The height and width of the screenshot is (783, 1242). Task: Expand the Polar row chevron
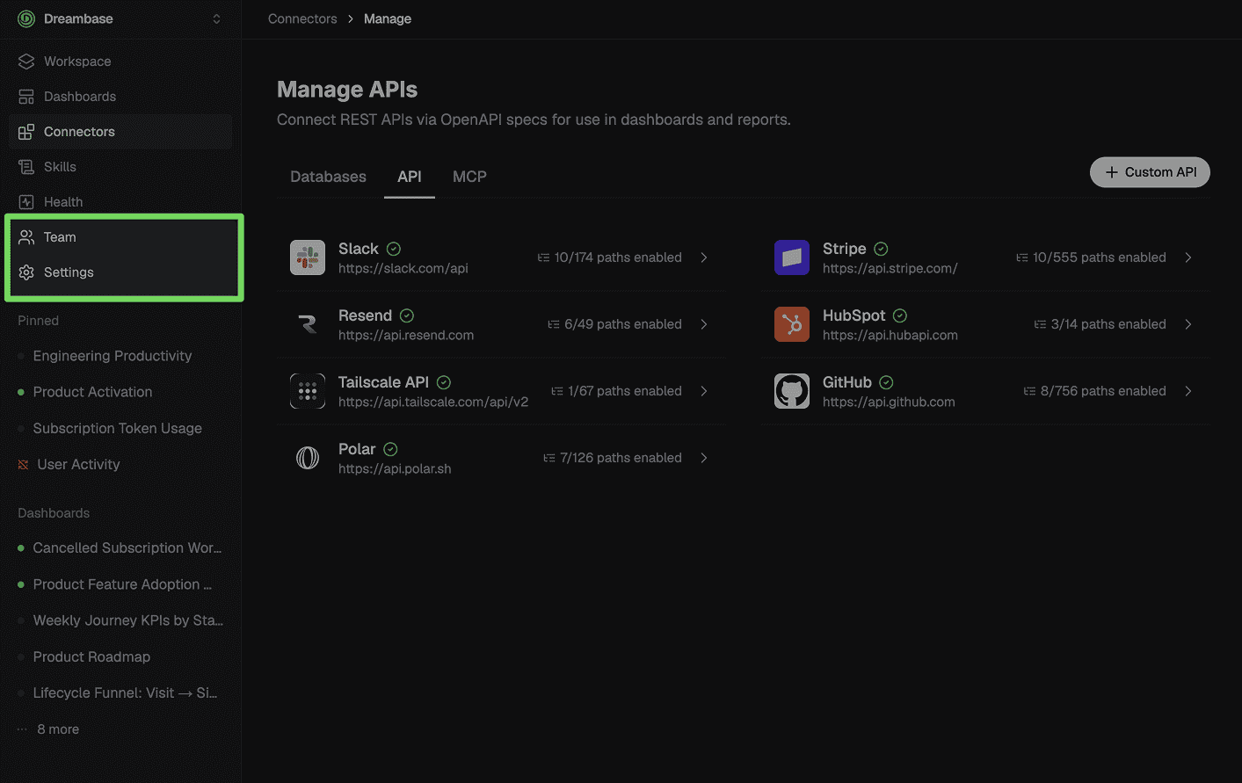coord(704,458)
